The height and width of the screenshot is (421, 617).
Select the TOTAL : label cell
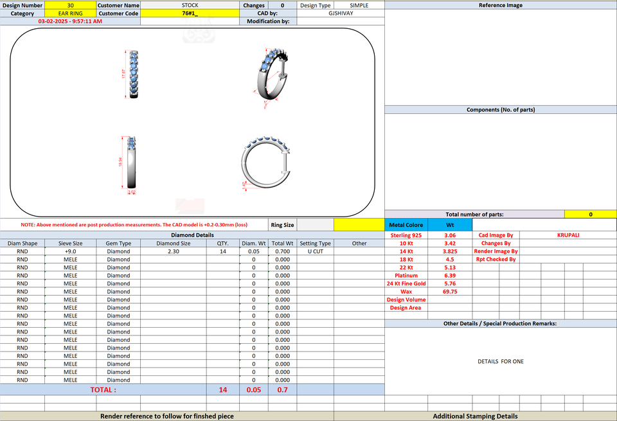tap(103, 390)
